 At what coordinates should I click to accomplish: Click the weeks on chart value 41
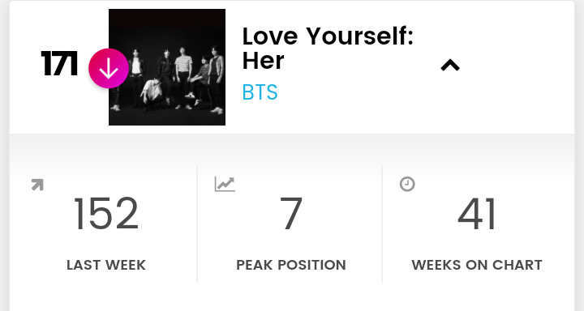click(x=476, y=214)
